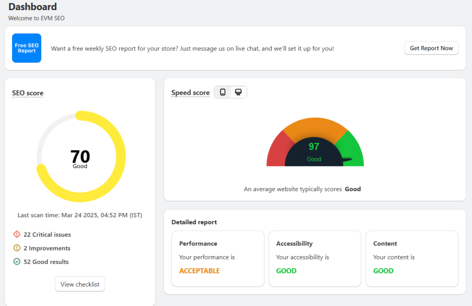
Task: Click the Free SEO Report blue icon
Action: (26, 48)
